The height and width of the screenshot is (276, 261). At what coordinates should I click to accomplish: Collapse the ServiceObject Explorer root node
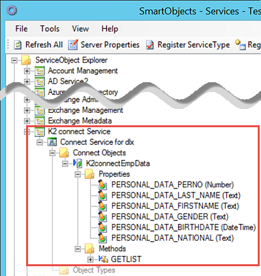(x=14, y=60)
